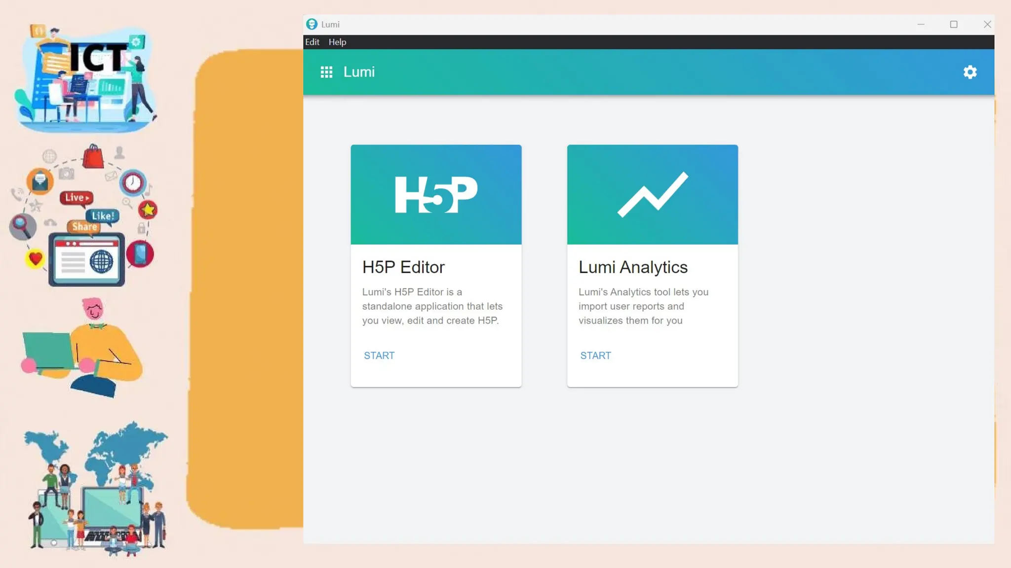This screenshot has height=568, width=1011.
Task: Click the H5P Editor card title
Action: pyautogui.click(x=403, y=267)
